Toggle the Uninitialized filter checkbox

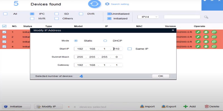tap(109, 14)
